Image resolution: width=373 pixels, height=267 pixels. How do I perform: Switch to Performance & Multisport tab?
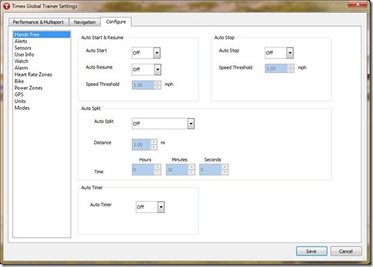pos(38,22)
